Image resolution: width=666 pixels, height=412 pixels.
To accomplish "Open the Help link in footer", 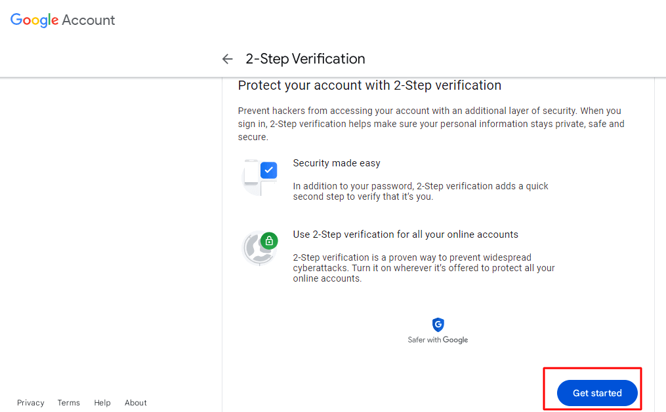I will pos(102,403).
